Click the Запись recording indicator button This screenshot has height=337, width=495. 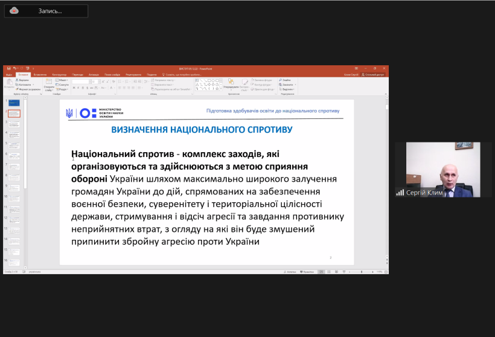point(46,11)
